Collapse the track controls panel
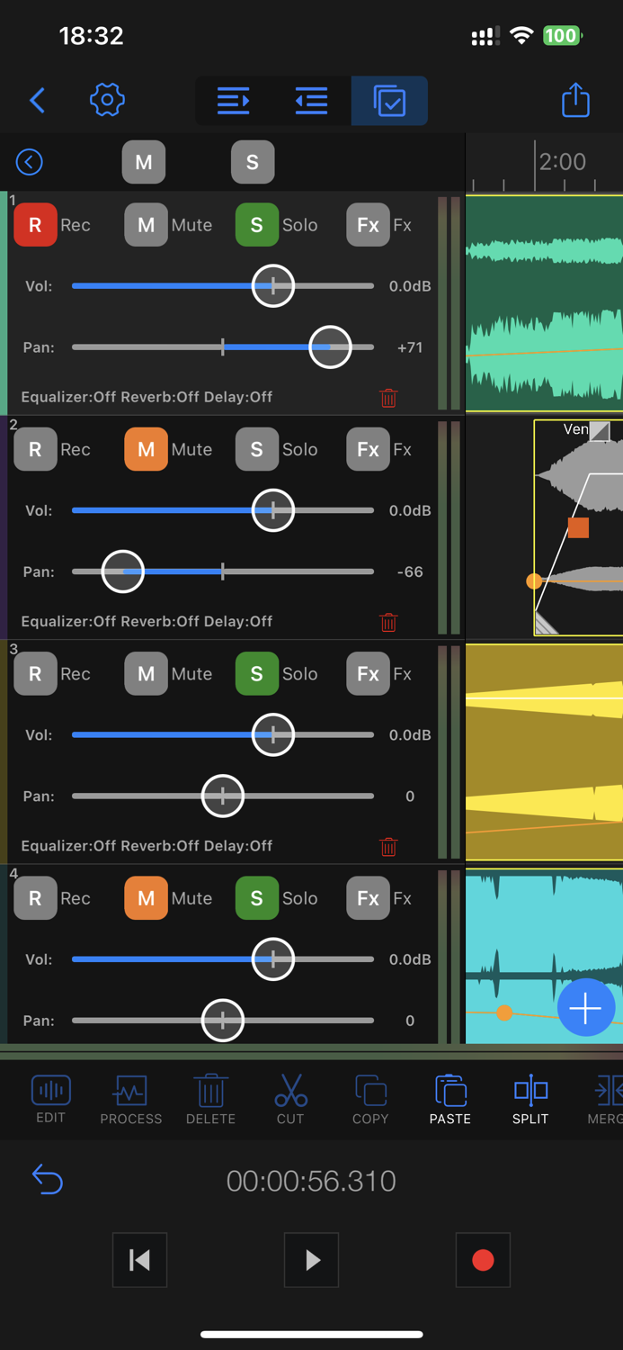The height and width of the screenshot is (1350, 623). (x=30, y=162)
